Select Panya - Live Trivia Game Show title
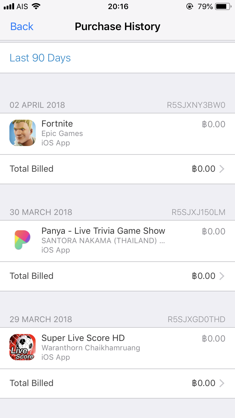This screenshot has height=418, width=235. 103,231
